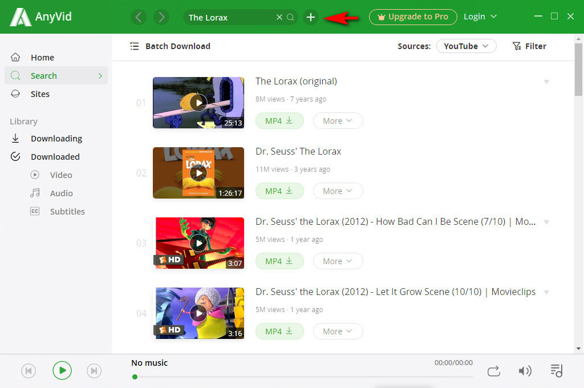Viewport: 584px width, 388px height.
Task: Open the title Dr. Seuss' The Lorax
Action: tap(298, 151)
